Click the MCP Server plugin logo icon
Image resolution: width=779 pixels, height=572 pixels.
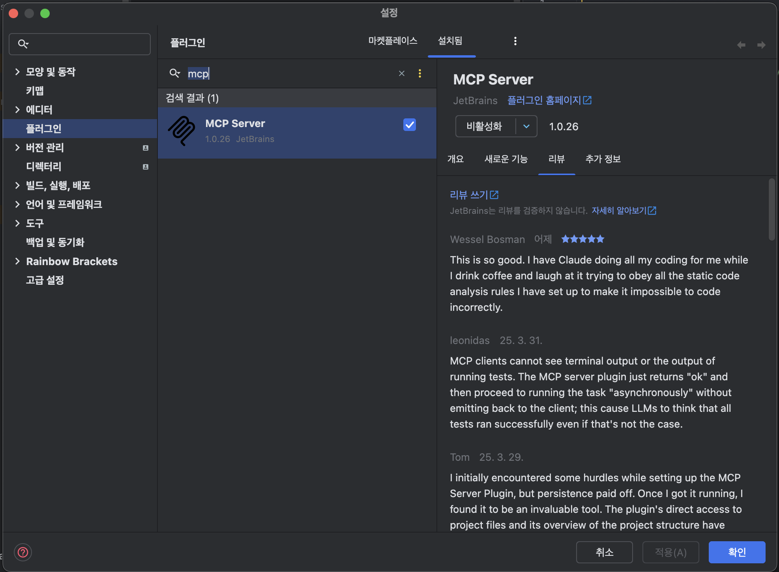182,131
